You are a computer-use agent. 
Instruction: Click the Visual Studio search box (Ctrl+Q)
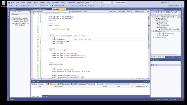click(x=101, y=3)
